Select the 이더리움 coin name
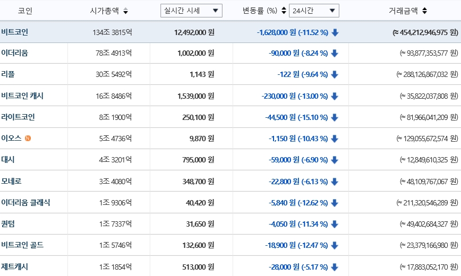461x276 pixels. pos(15,53)
